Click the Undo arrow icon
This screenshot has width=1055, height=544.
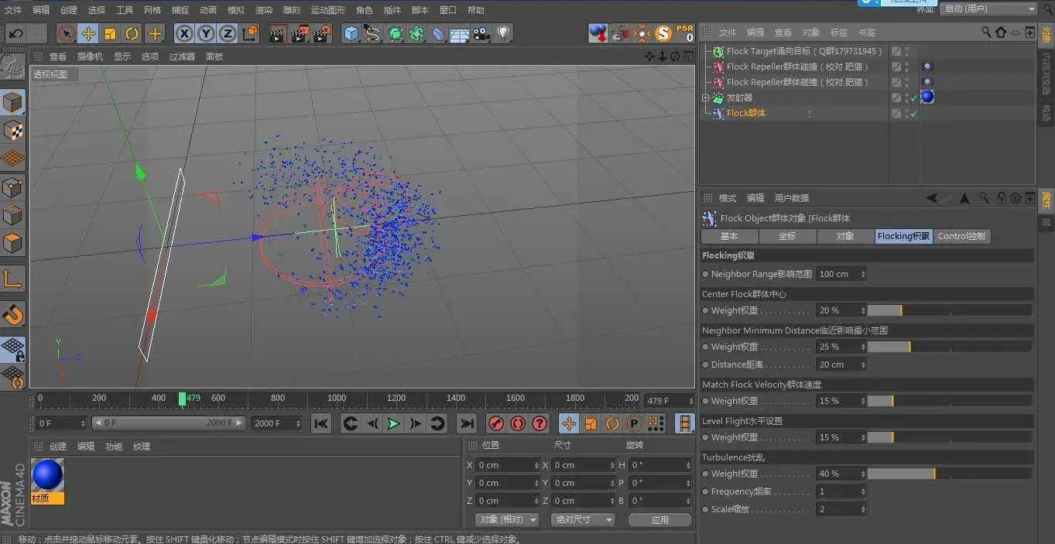pos(15,33)
